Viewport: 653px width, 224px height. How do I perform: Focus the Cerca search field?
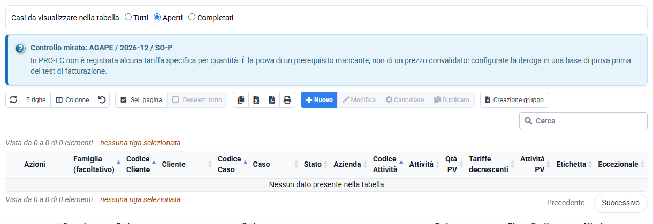coord(583,121)
